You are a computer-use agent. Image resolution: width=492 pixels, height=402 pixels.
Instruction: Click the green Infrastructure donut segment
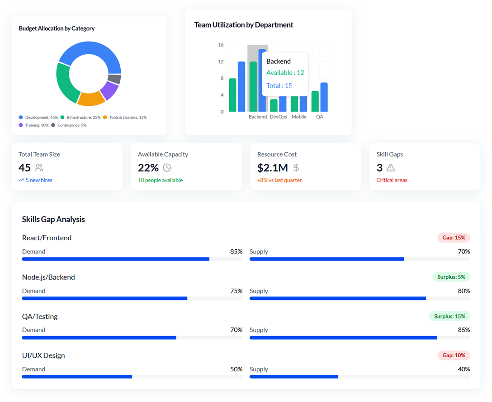[x=64, y=83]
